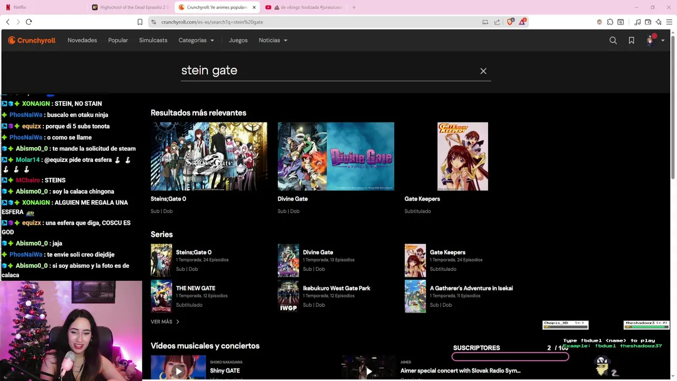Viewport: 677px width, 381px height.
Task: Click THE NEW GATE small thumbnail
Action: point(161,296)
